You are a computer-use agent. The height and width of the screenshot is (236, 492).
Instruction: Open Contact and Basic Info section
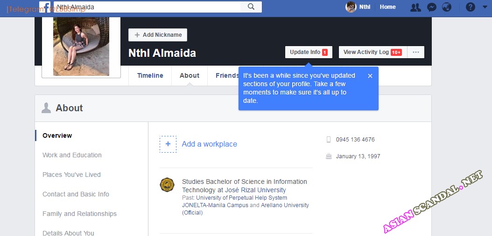[x=76, y=194]
